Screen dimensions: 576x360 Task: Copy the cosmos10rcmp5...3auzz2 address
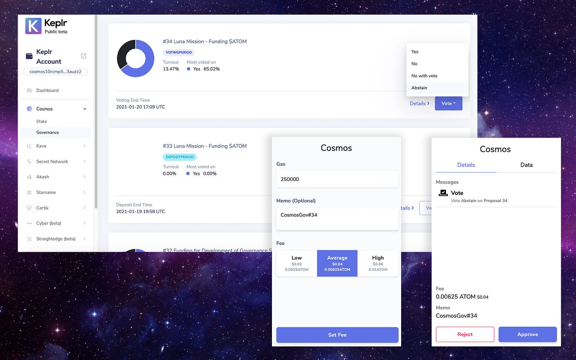pos(56,72)
